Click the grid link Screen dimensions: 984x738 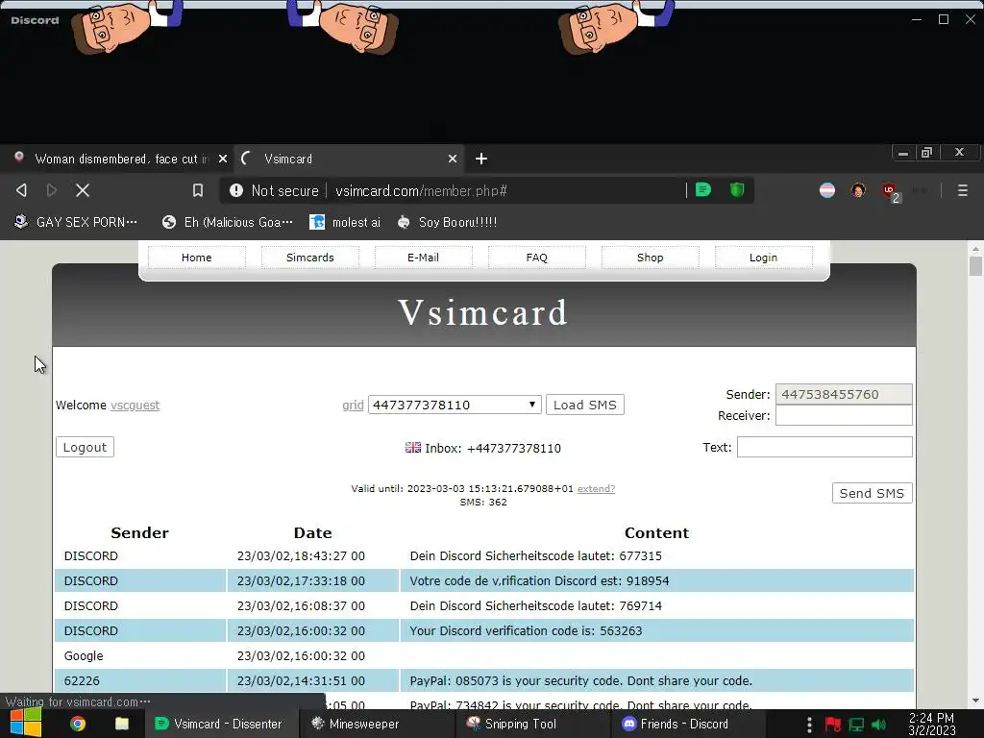pyautogui.click(x=353, y=405)
